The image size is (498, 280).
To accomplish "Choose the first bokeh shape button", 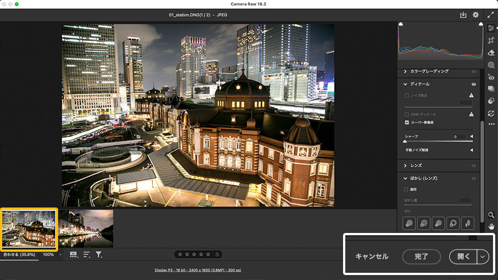I will [409, 224].
